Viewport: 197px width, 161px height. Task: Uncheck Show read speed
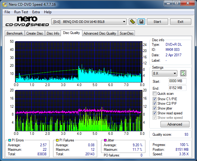point(154,113)
